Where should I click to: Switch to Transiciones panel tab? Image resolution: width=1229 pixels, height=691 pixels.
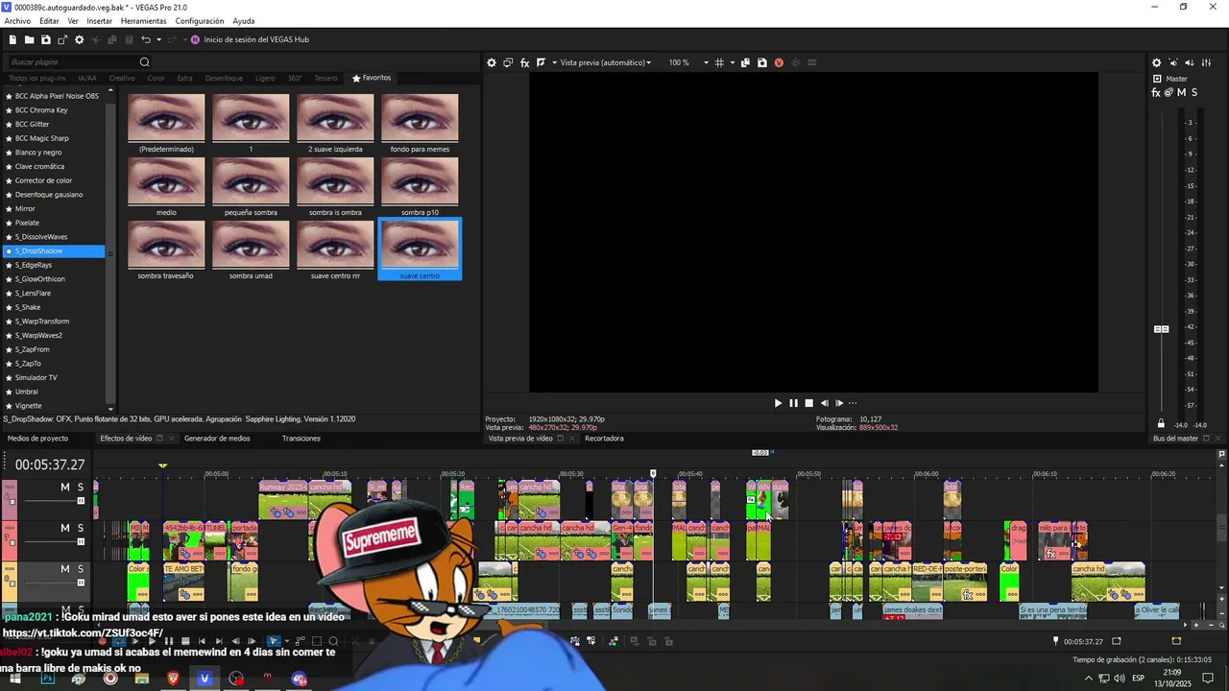(x=301, y=439)
